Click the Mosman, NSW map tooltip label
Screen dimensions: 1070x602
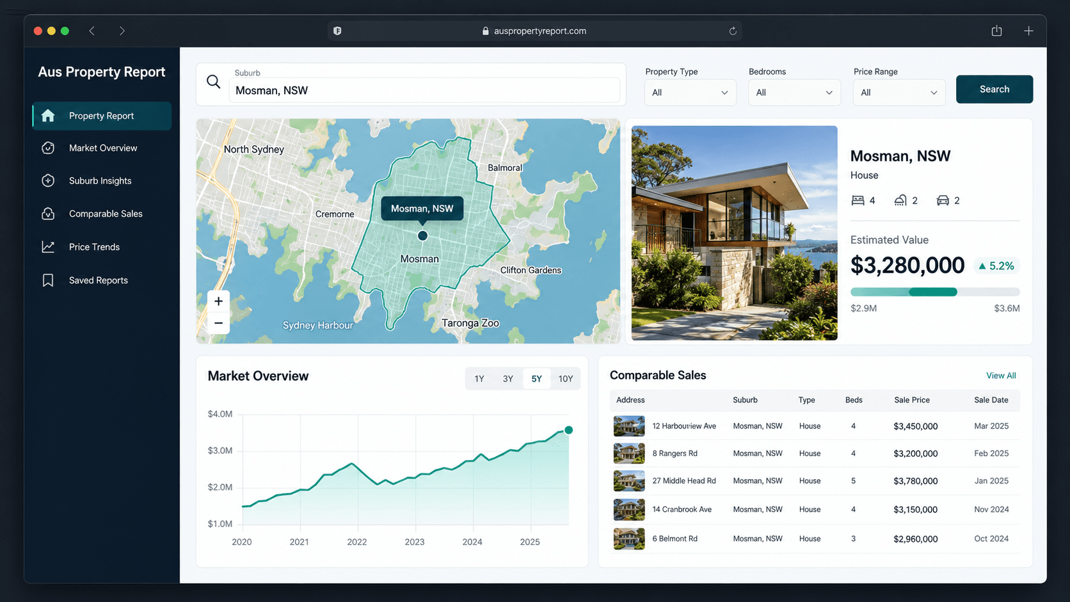(x=422, y=209)
